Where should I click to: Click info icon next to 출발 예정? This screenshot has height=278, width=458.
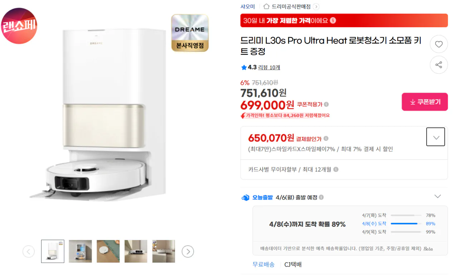[321, 197]
